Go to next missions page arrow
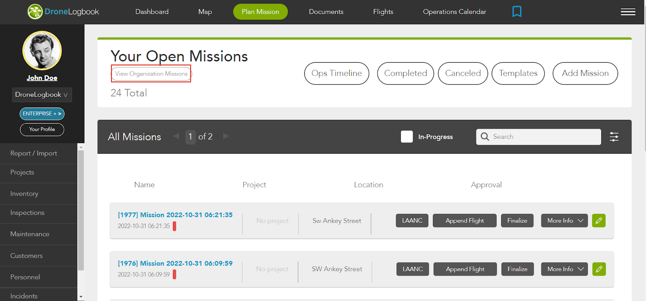Viewport: 646px width, 301px height. pyautogui.click(x=226, y=136)
